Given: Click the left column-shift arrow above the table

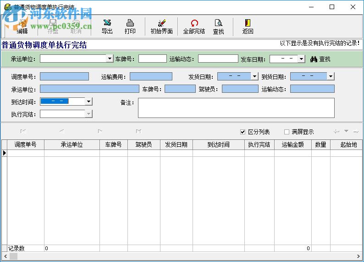Looking at the screenshot, I should pyautogui.click(x=336, y=132).
